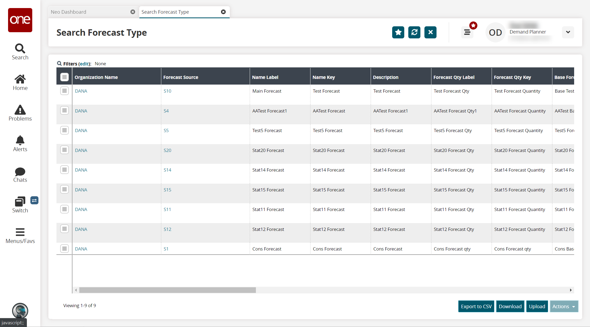Expand the user profile chevron dropdown

(x=568, y=32)
